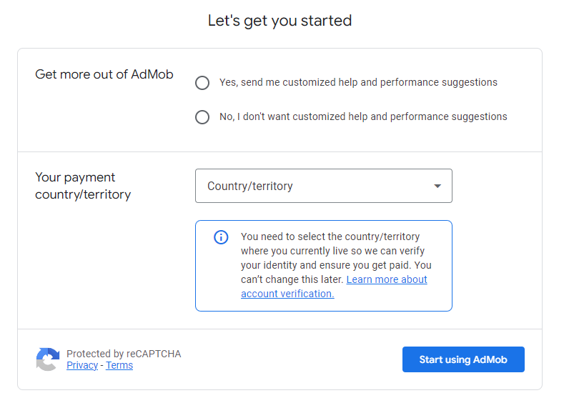564x413 pixels.
Task: Select the Yes radio button for customized help
Action: [202, 83]
